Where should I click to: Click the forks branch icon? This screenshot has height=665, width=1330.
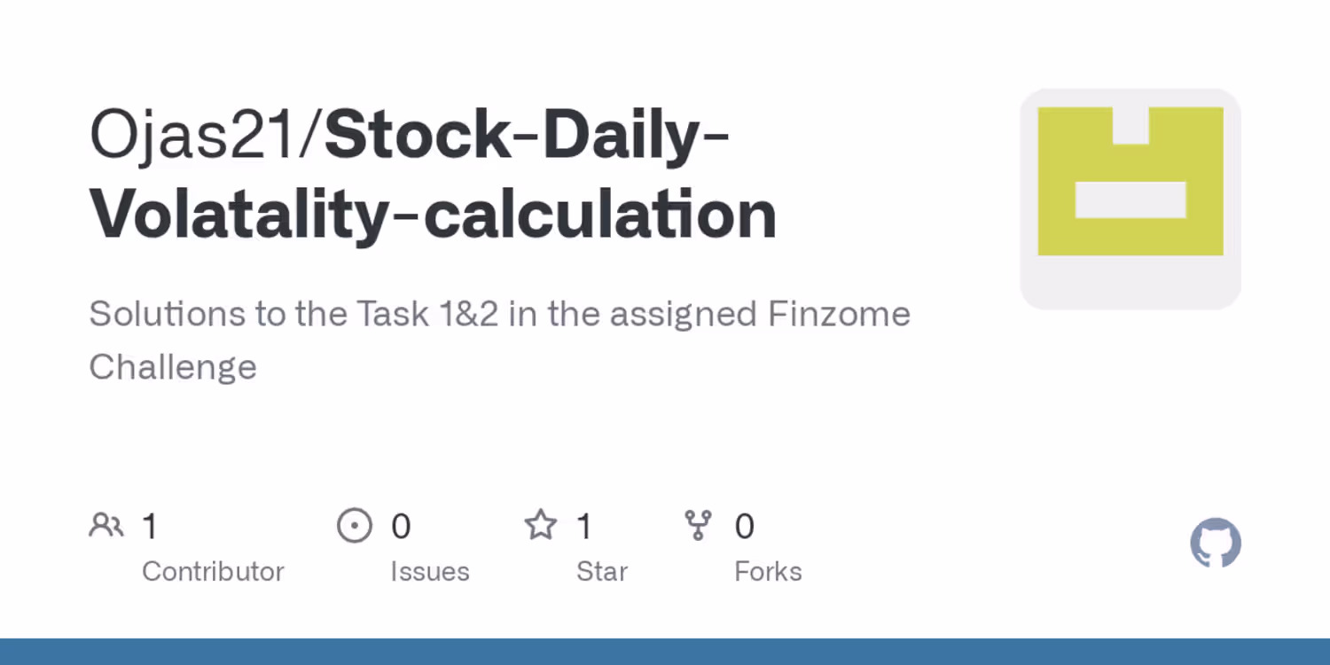point(699,526)
